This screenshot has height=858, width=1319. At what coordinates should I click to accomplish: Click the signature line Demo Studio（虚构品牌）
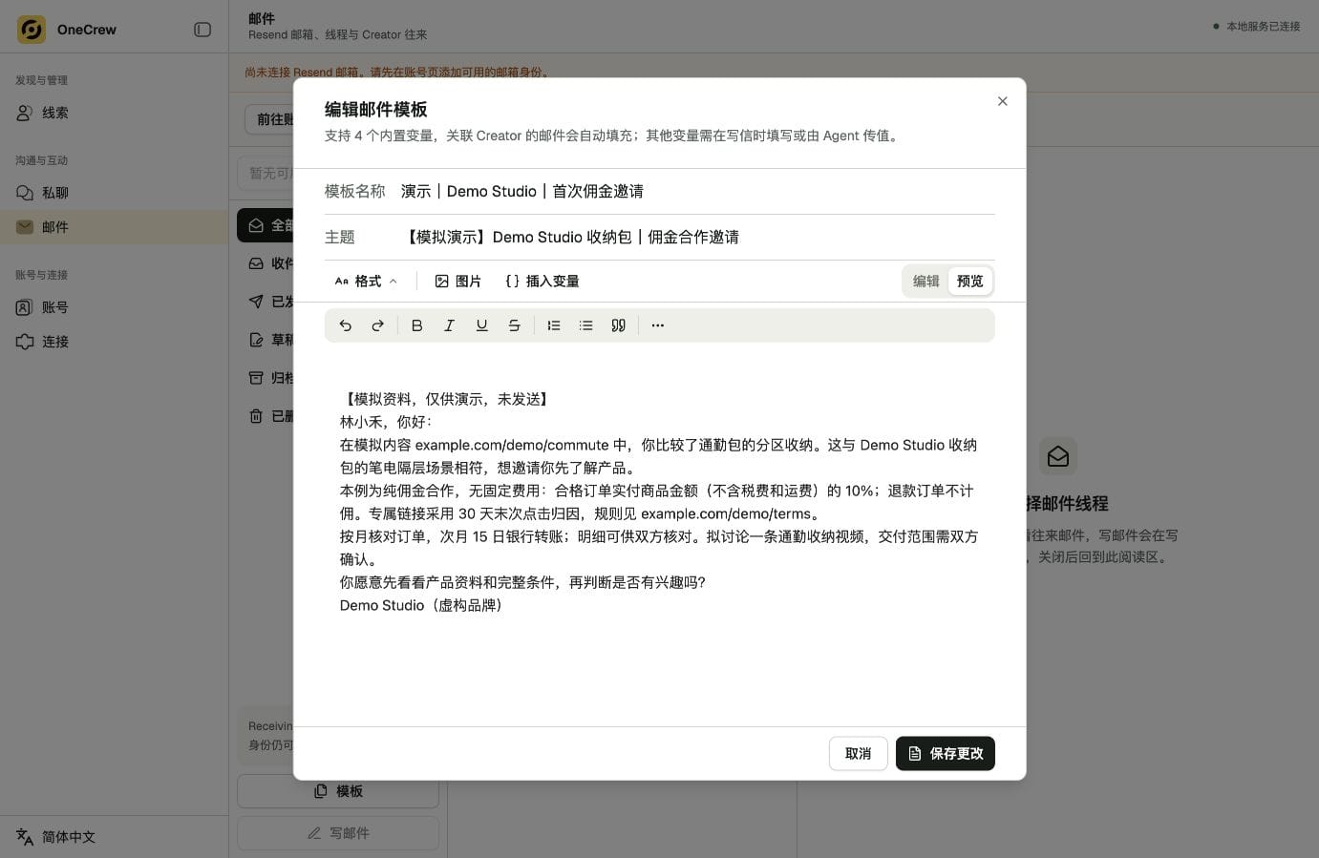(424, 605)
